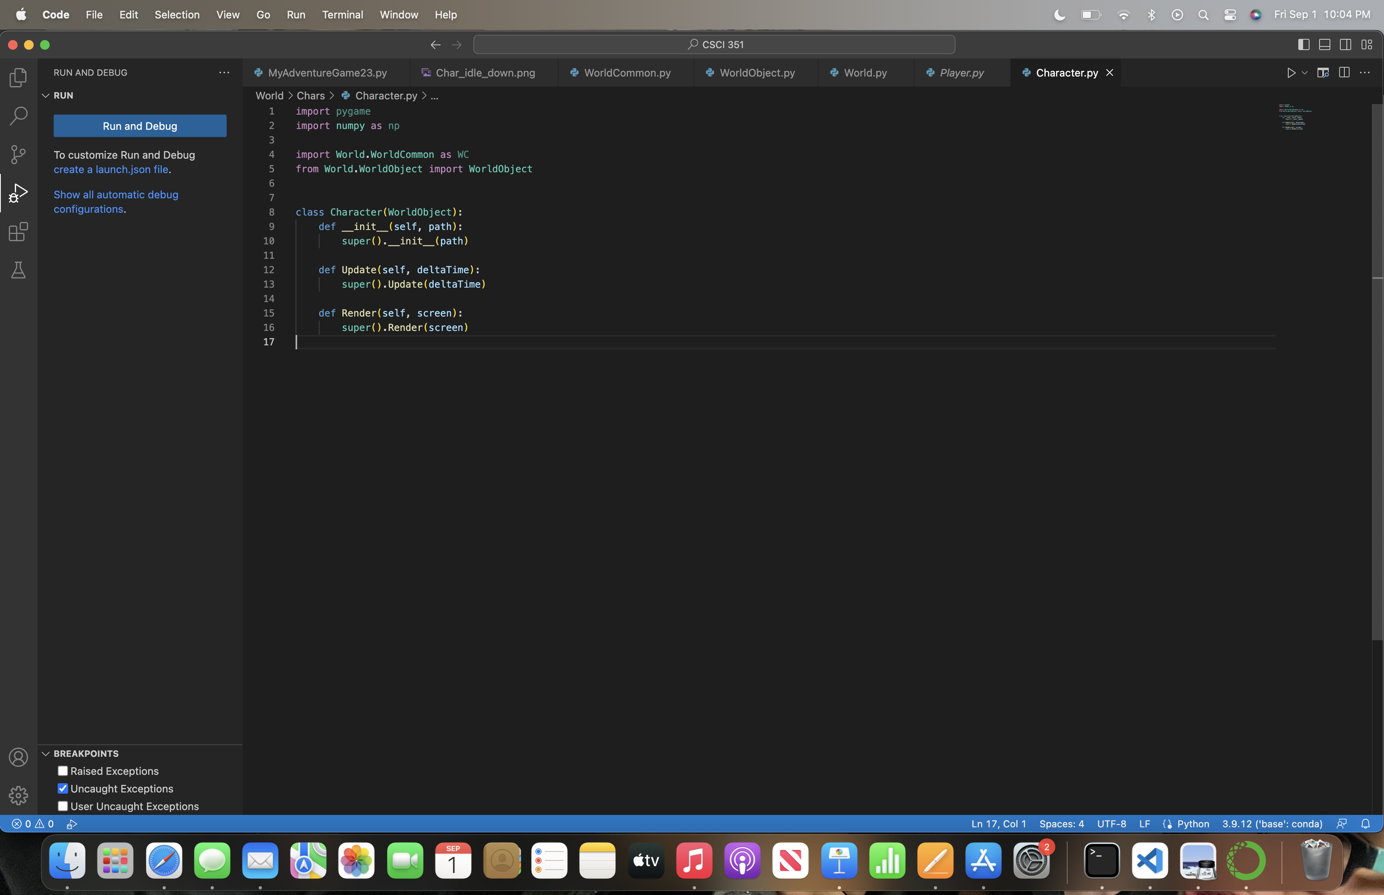Open the Extensions view icon

click(x=18, y=232)
